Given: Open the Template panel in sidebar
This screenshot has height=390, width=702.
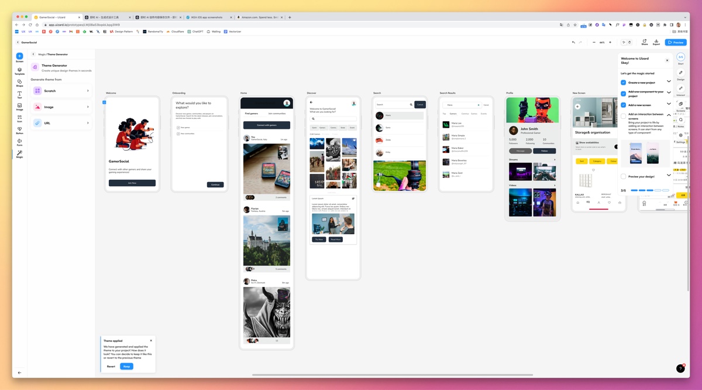Looking at the screenshot, I should [19, 70].
